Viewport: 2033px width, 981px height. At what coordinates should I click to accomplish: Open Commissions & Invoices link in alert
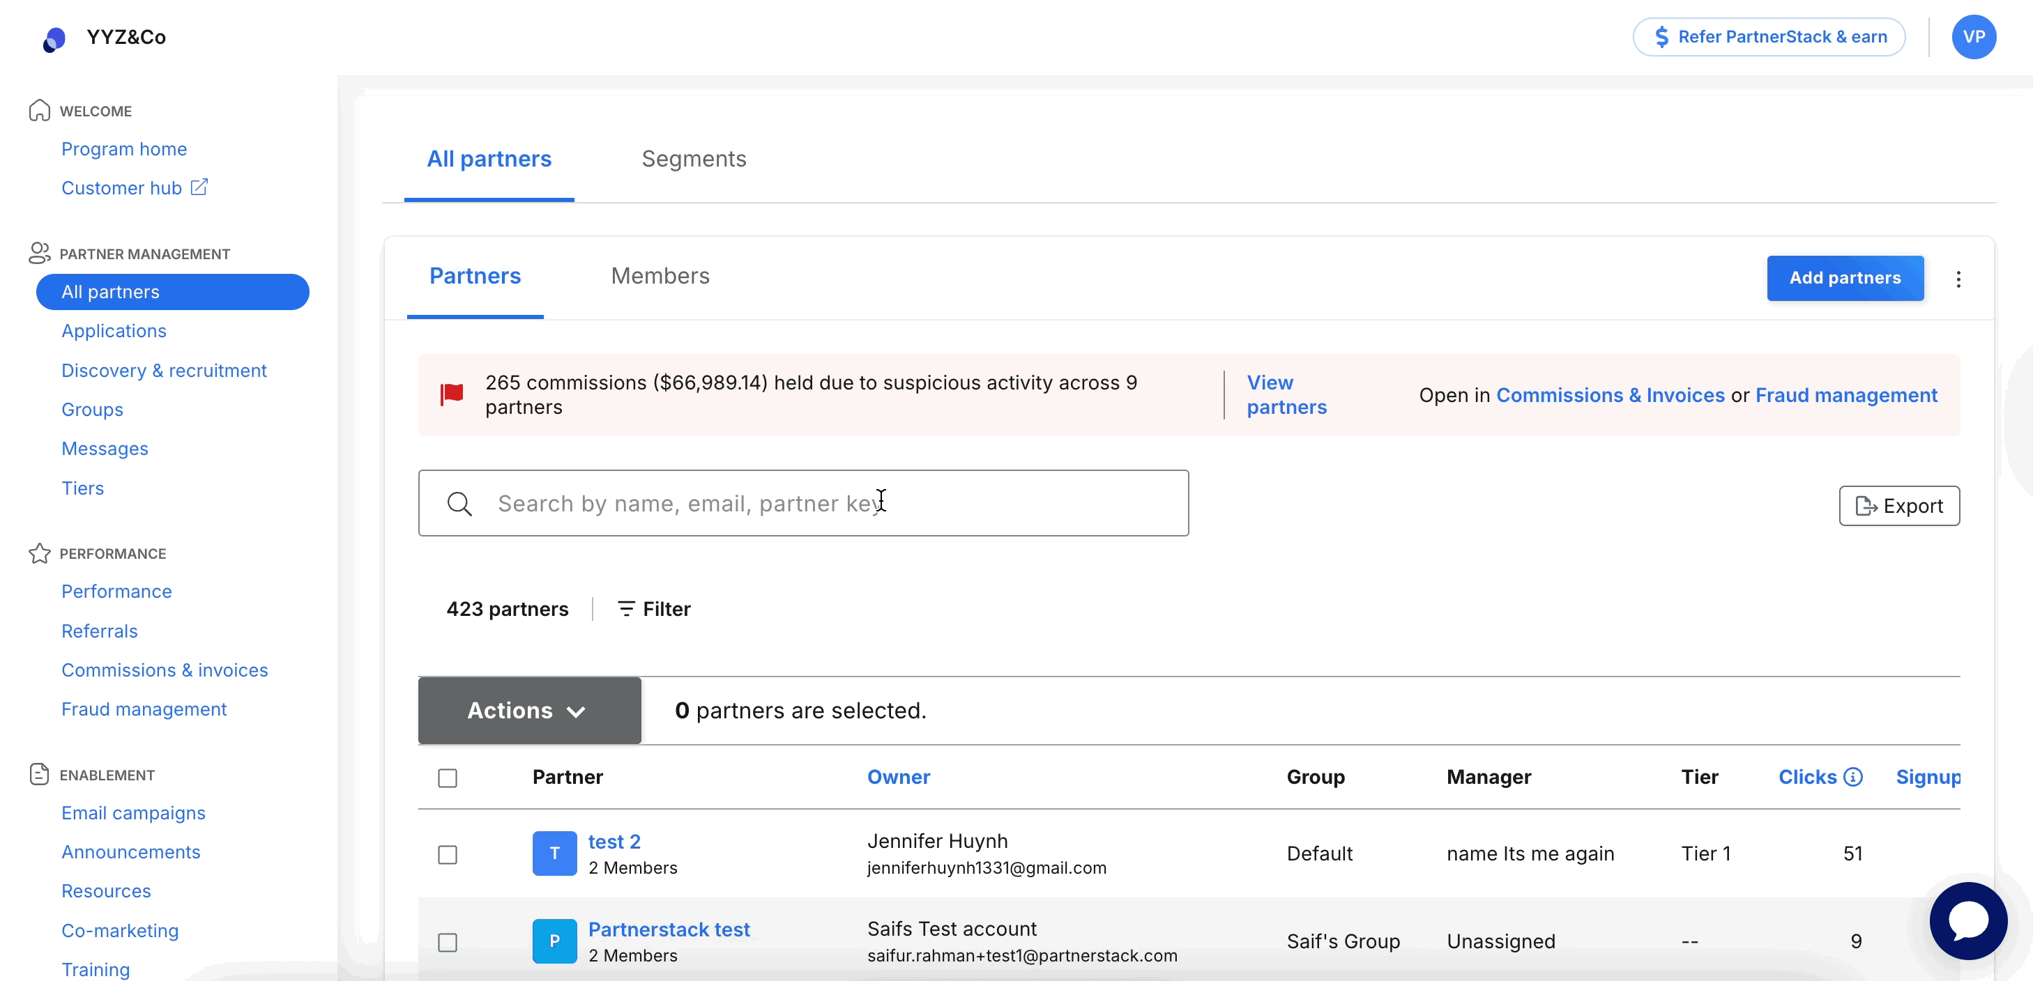tap(1610, 395)
